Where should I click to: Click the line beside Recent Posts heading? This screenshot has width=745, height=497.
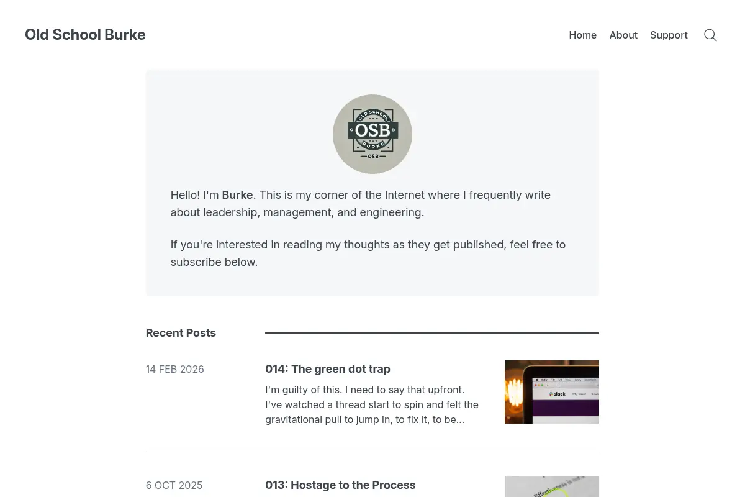pyautogui.click(x=432, y=333)
